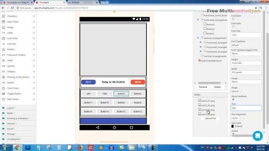Select the CheckBox component in the palette
Image resolution: width=269 pixels, height=151 pixels.
point(12,16)
